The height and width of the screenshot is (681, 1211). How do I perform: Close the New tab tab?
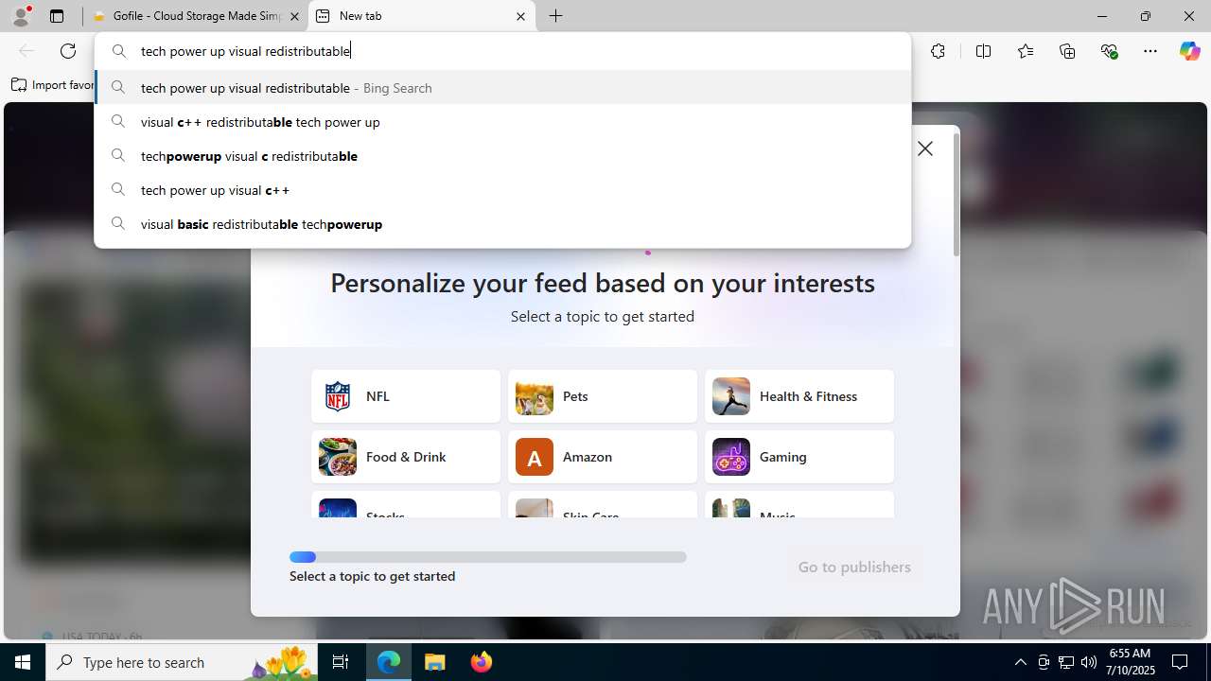point(520,16)
